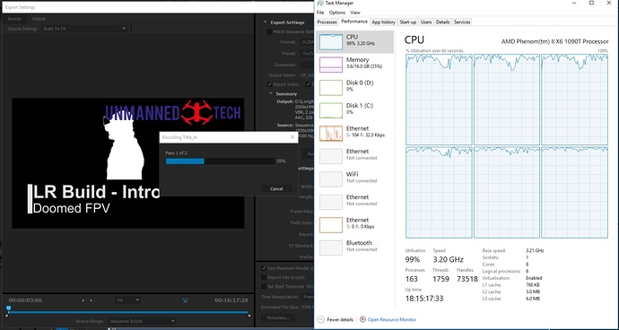Click the Metadata... button

[277, 317]
